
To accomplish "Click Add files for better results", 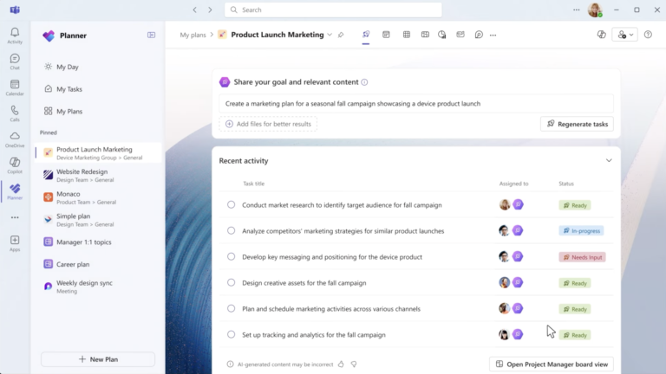I will tap(269, 124).
